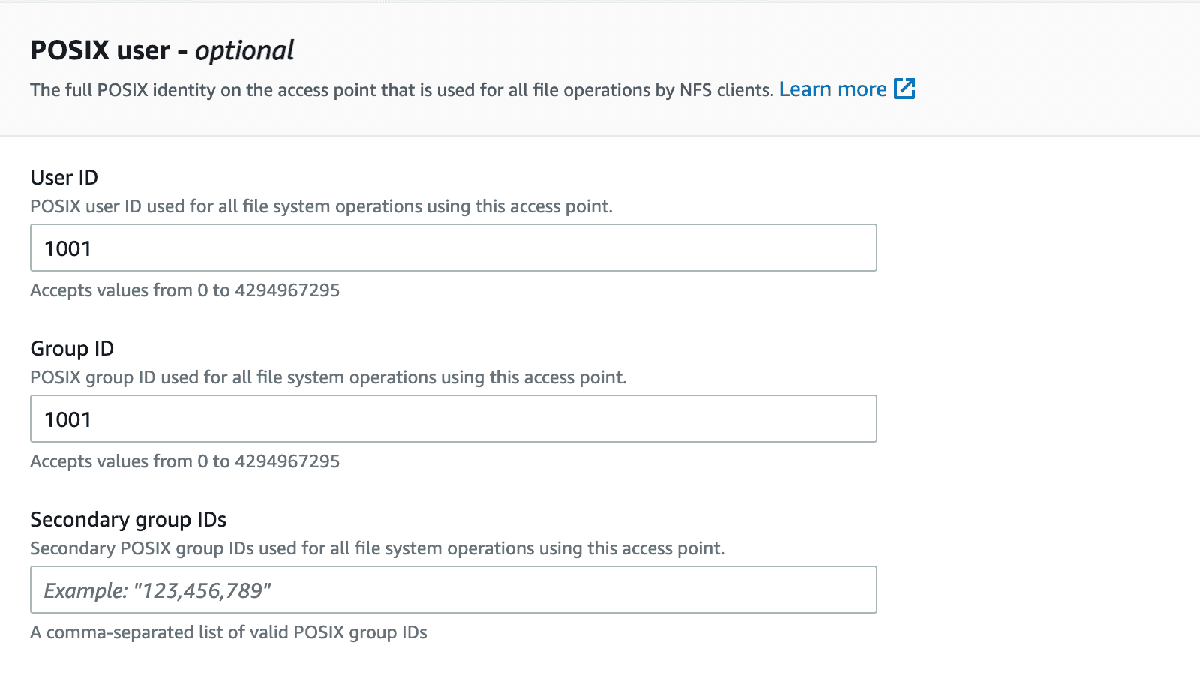Click the Group ID label
The image size is (1200, 673).
pyautogui.click(x=72, y=348)
